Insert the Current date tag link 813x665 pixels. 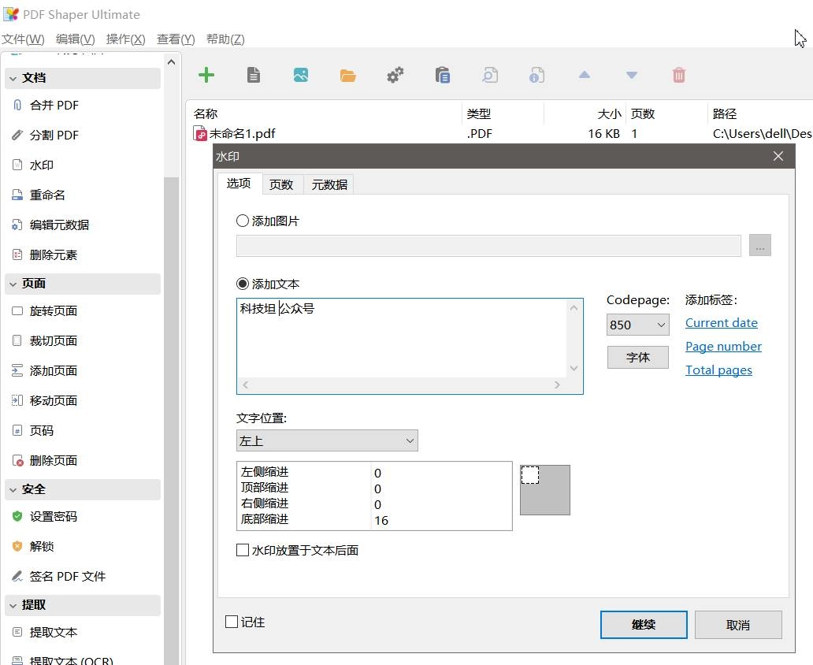coord(722,322)
